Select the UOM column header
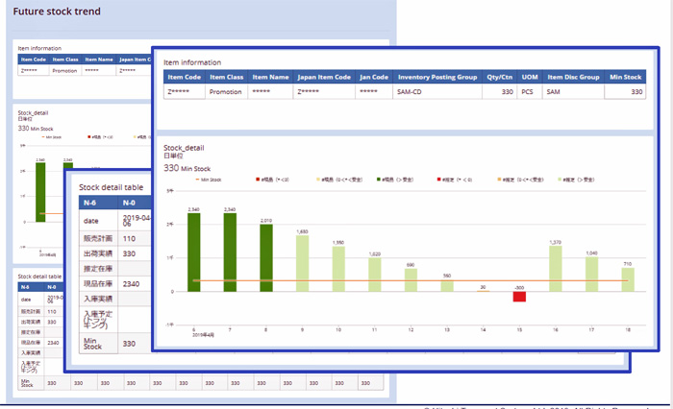This screenshot has height=409, width=673. tap(530, 77)
